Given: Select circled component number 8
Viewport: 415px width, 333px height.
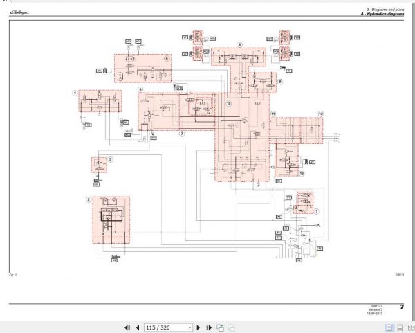Looking at the screenshot, I should tap(239, 44).
